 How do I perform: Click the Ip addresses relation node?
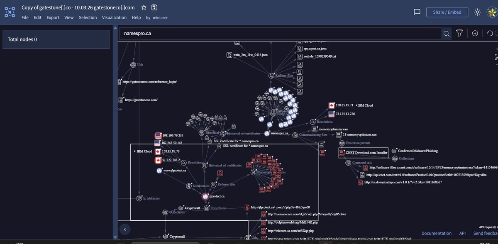coord(139,198)
